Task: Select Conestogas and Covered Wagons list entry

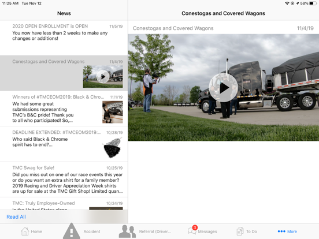Action: (64, 73)
